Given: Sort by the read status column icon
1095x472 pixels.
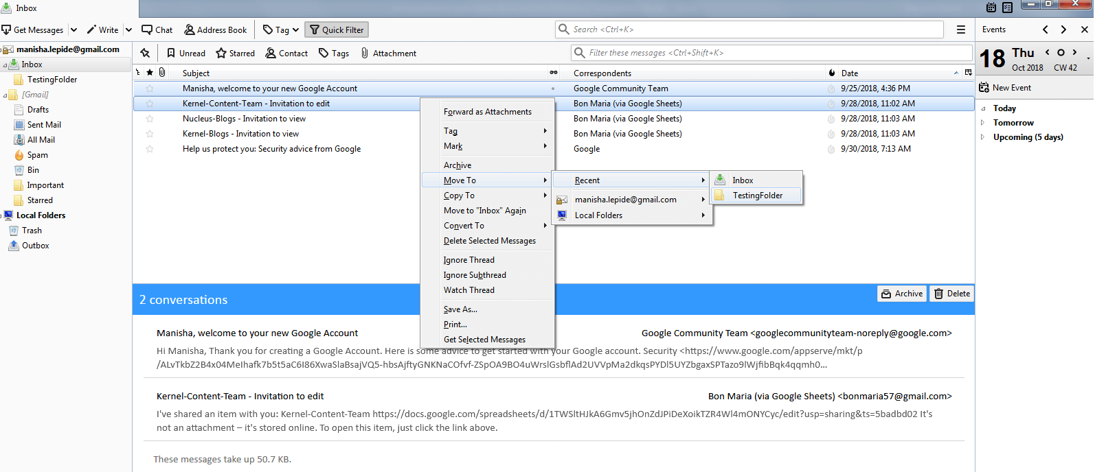Looking at the screenshot, I should [x=554, y=73].
